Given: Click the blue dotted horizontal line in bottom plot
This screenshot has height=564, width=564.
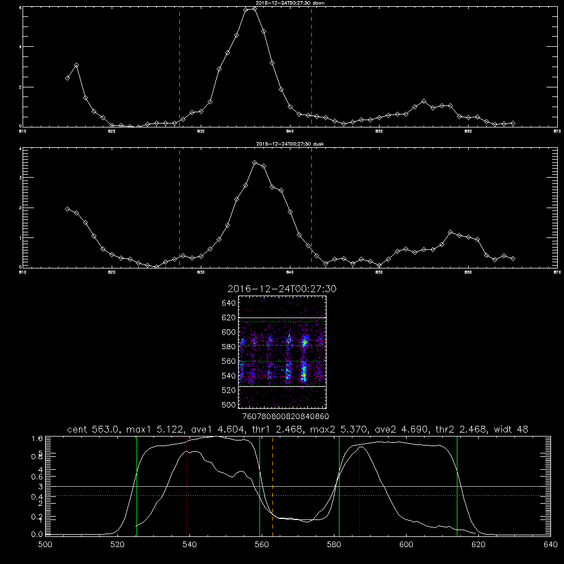Looking at the screenshot, I should pyautogui.click(x=298, y=496).
